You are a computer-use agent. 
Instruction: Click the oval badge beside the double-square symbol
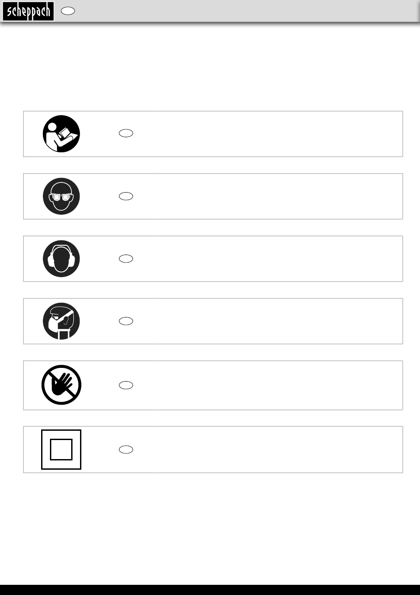(126, 449)
